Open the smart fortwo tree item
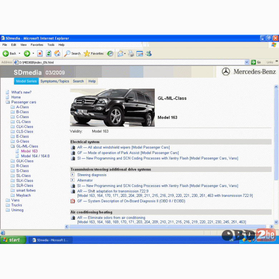279x279 pixels. (x=26, y=190)
